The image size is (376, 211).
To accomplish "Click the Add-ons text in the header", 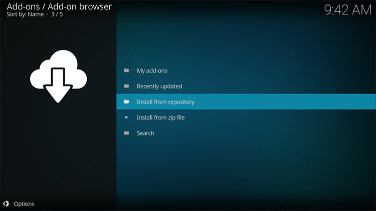I will click(x=22, y=7).
